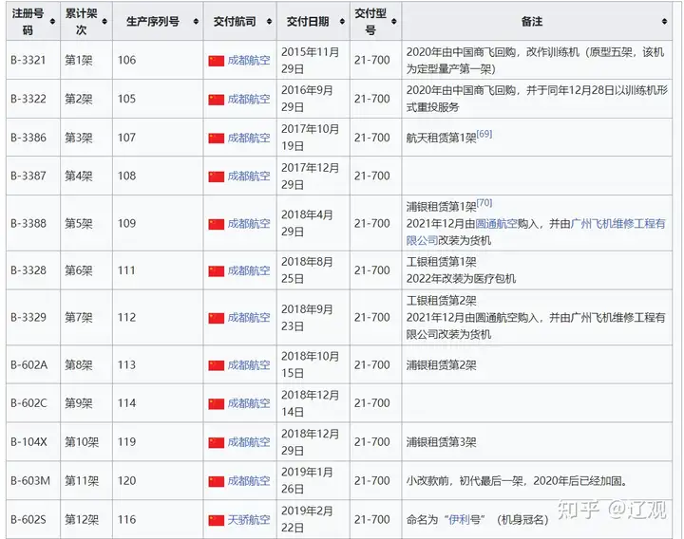This screenshot has width=684, height=539.
Task: Click China flag in B-602A row
Action: pyautogui.click(x=216, y=365)
